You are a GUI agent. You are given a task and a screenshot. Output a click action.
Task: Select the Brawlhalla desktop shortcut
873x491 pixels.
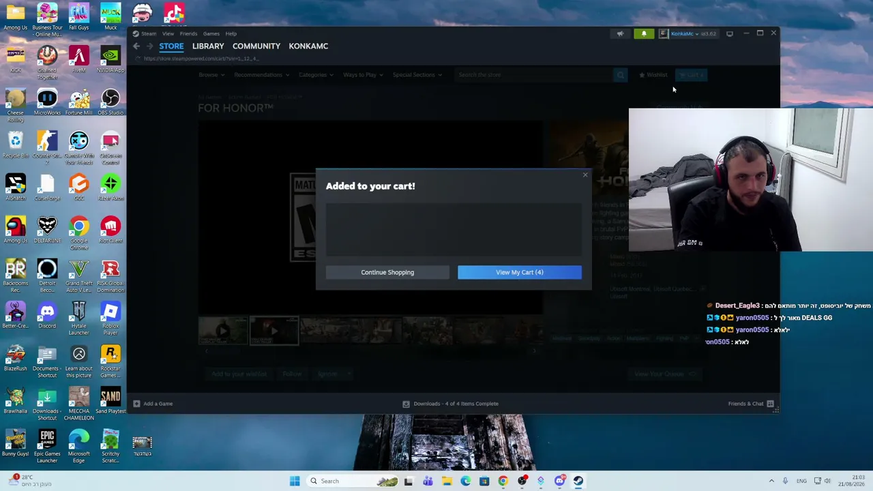pyautogui.click(x=15, y=400)
